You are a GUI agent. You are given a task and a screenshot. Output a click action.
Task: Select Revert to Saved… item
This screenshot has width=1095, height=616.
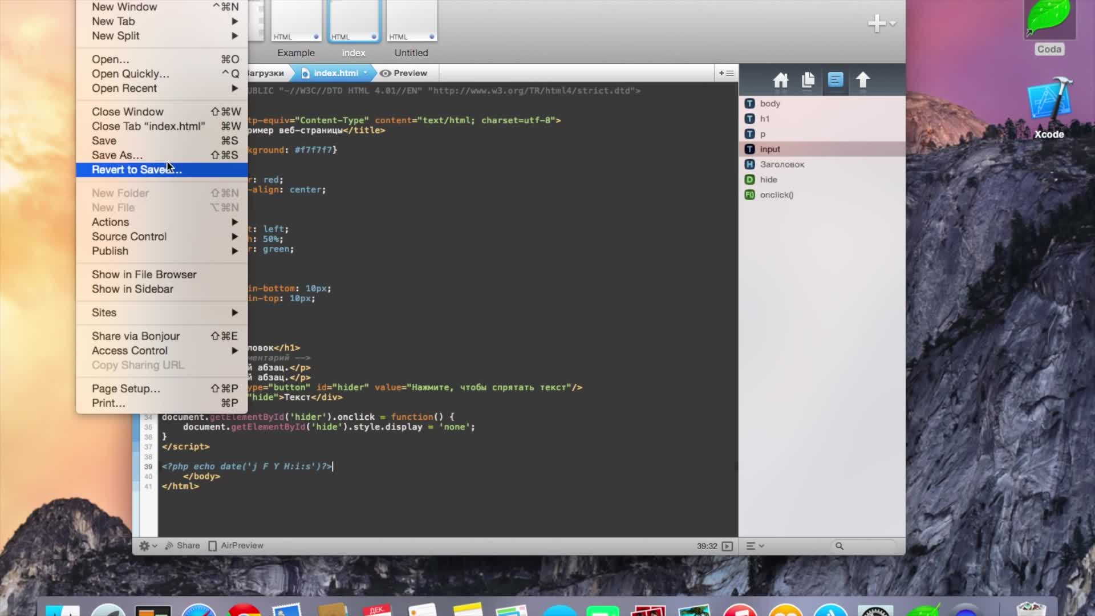(162, 169)
